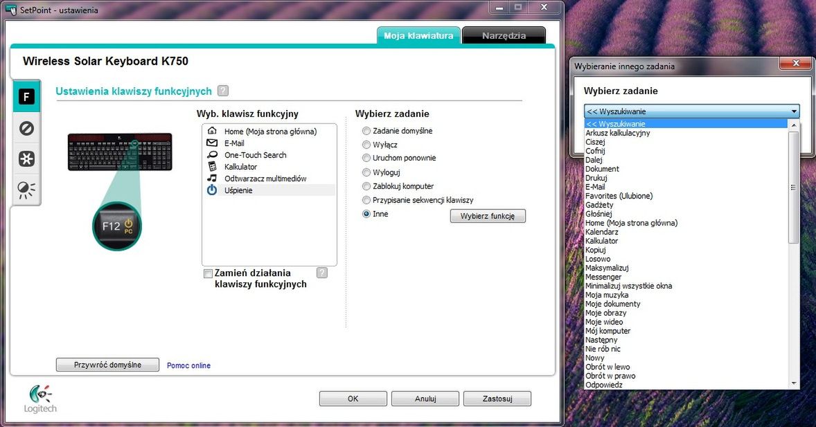Select Home (Moja strona główna) key in list

[269, 131]
